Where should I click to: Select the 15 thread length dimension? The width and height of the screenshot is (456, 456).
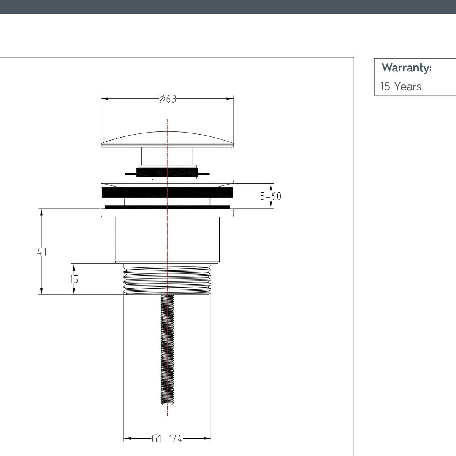coord(74,279)
